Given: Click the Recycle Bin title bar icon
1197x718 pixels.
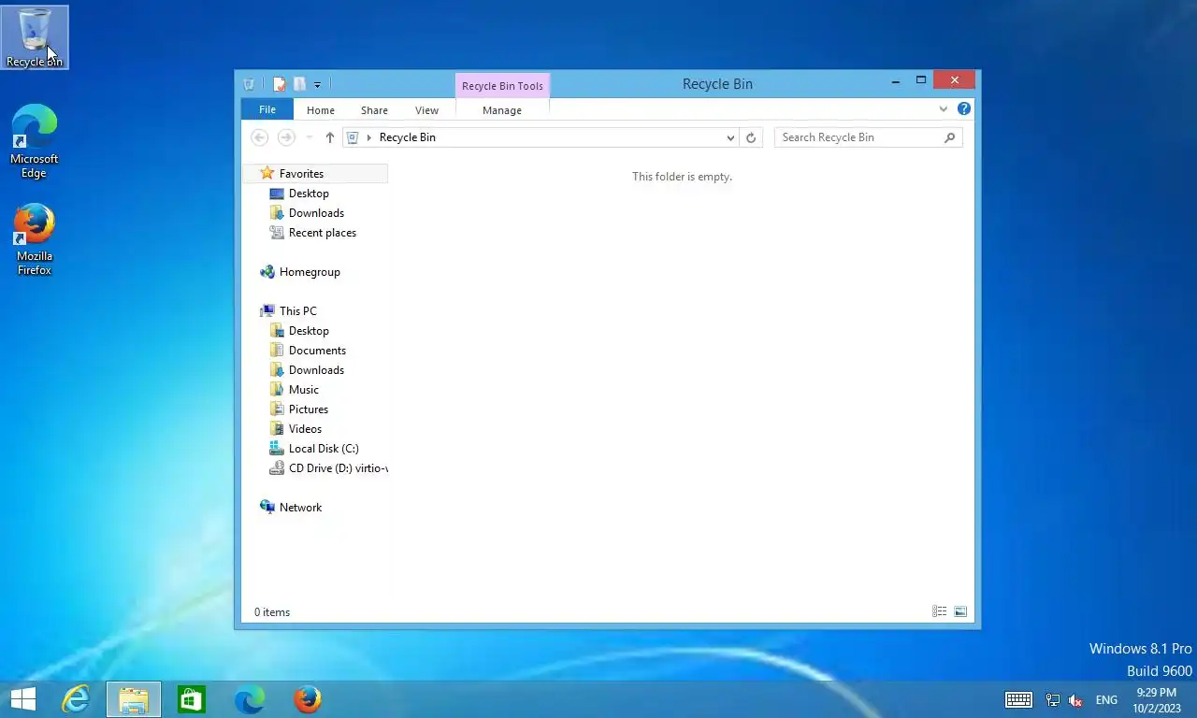Looking at the screenshot, I should [x=249, y=84].
